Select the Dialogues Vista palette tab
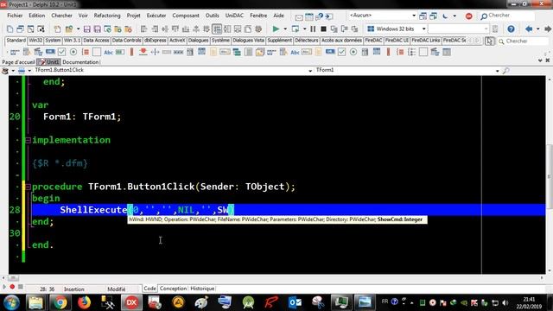 tap(248, 41)
